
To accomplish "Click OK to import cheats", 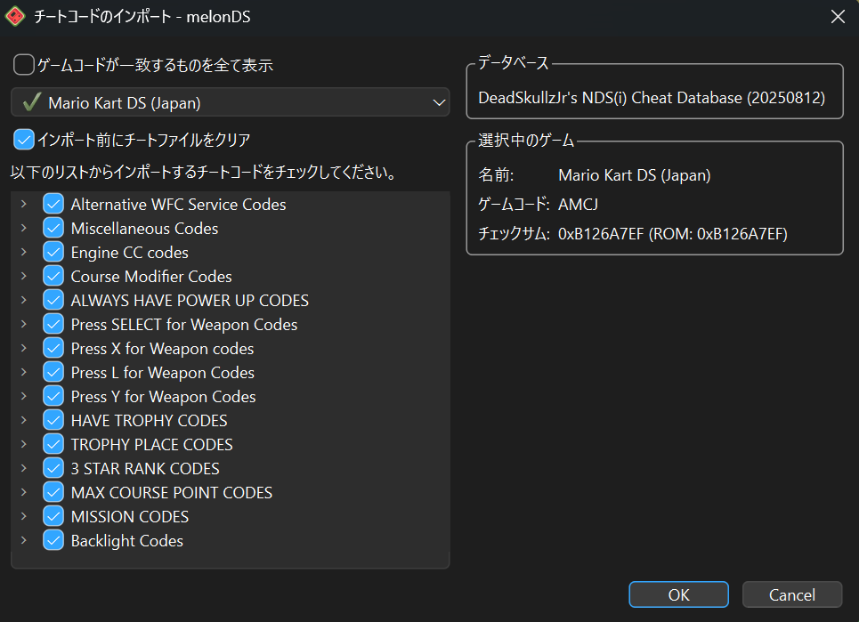I will (678, 594).
